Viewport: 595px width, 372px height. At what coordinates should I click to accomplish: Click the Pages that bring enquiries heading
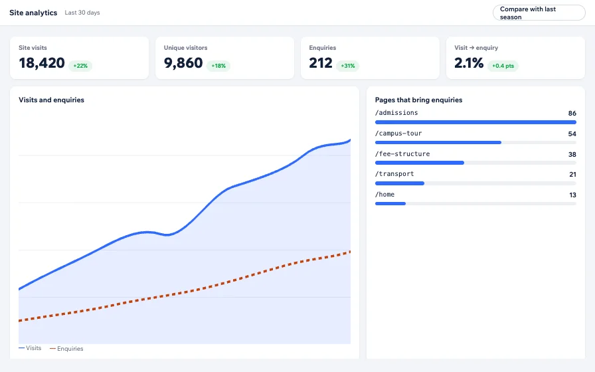coord(418,100)
